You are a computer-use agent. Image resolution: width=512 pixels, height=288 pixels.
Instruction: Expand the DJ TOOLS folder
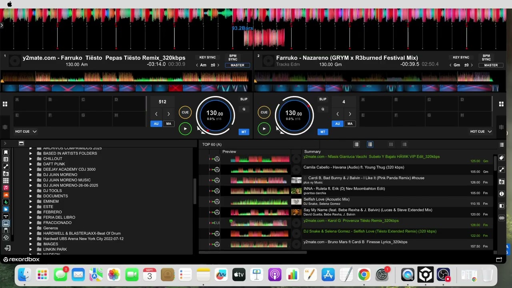(x=30, y=191)
